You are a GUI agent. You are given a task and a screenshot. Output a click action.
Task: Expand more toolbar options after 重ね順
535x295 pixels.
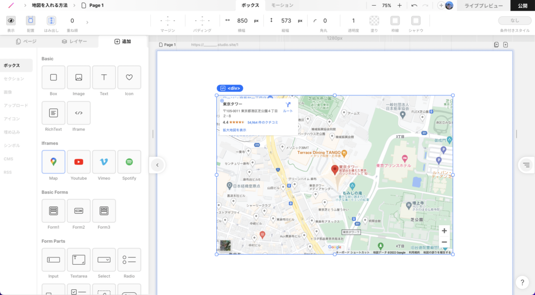point(87,22)
